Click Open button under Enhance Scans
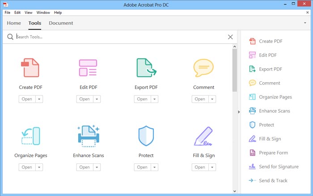 coord(85,167)
